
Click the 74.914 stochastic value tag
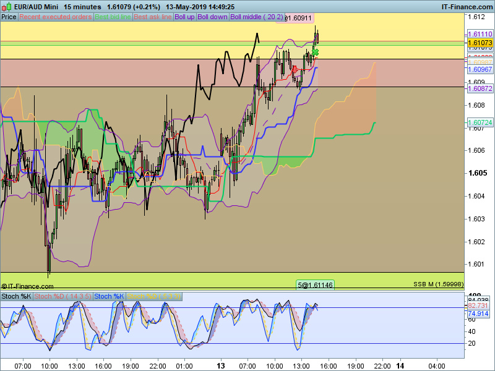tap(478, 313)
